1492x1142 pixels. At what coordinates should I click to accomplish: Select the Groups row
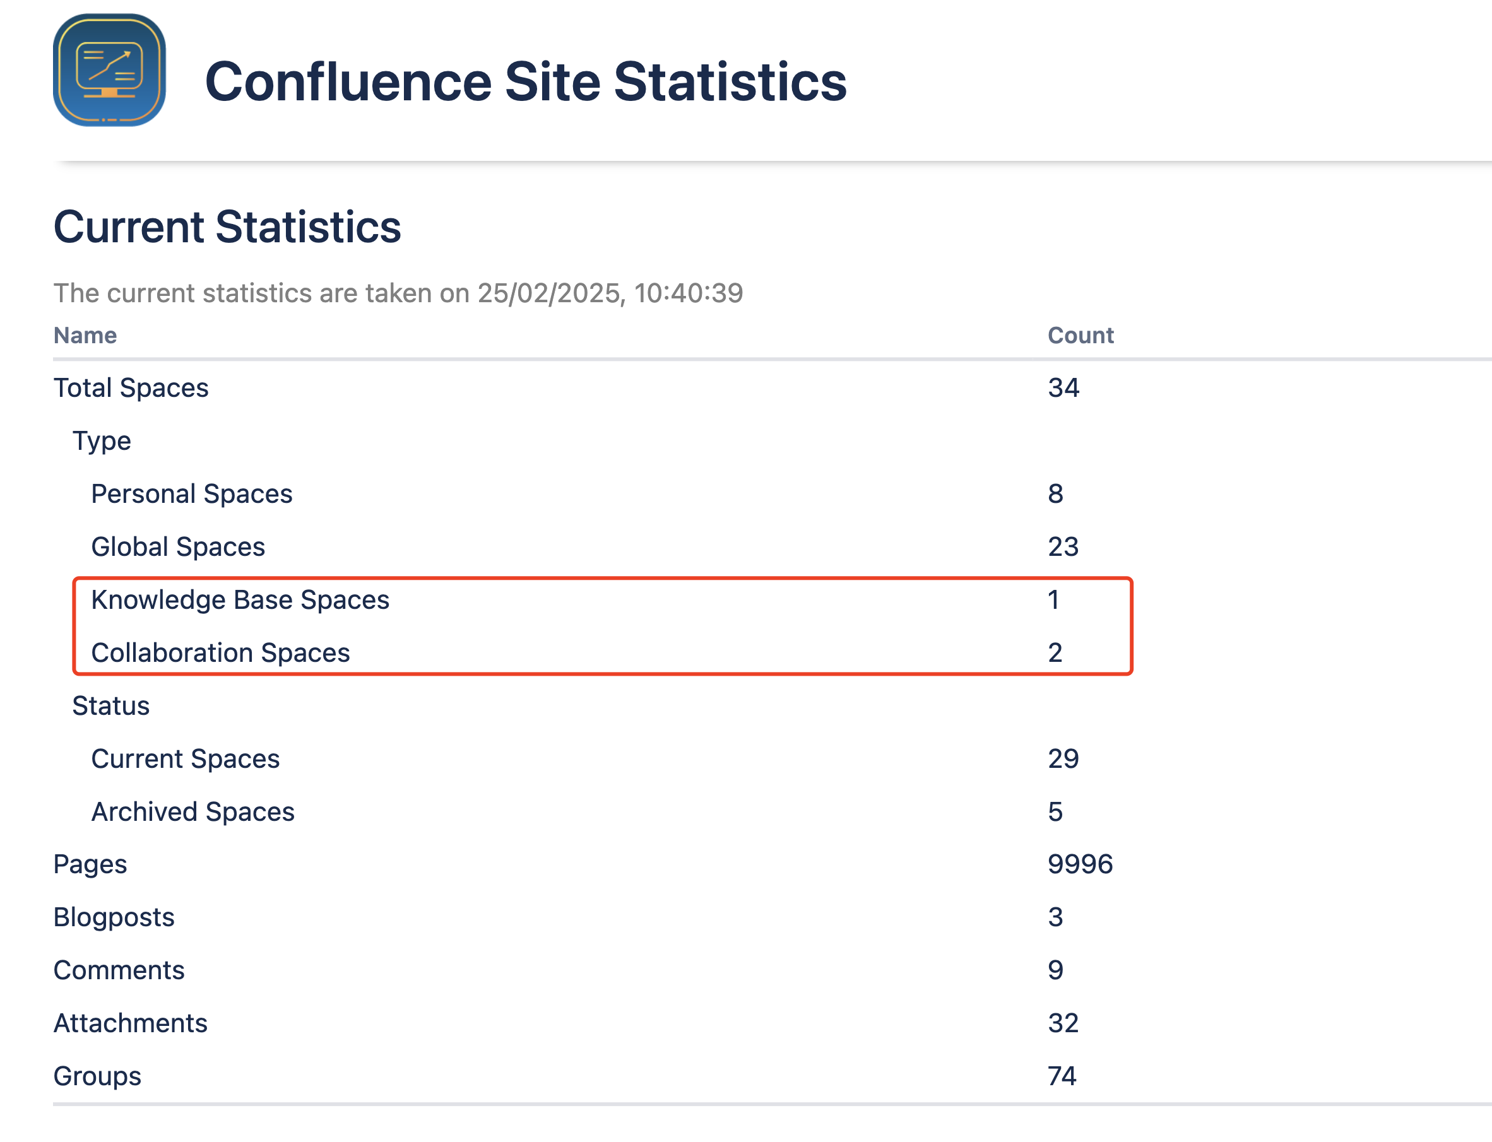[97, 1076]
